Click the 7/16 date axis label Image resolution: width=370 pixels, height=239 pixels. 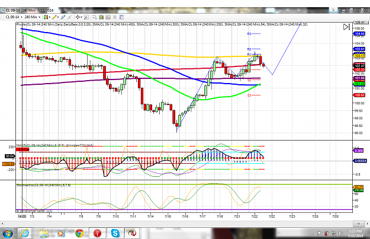[185, 216]
